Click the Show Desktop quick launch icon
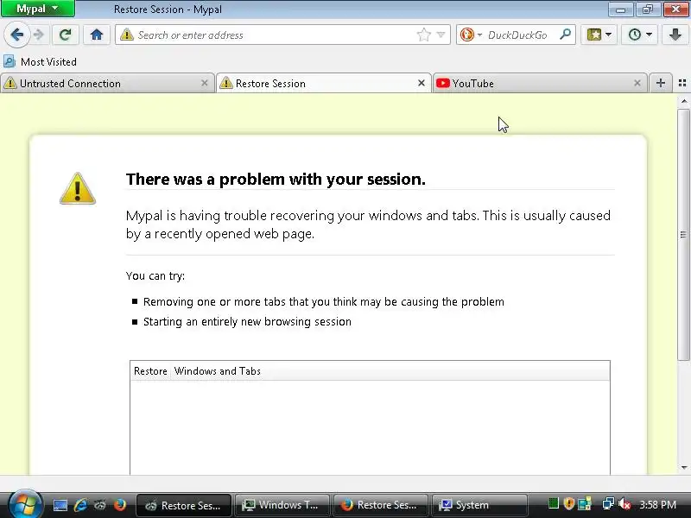691x518 pixels. (60, 505)
